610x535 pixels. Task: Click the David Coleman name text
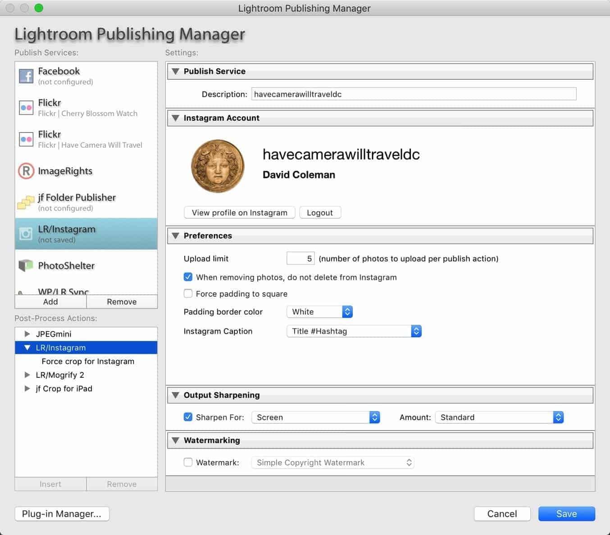tap(299, 175)
